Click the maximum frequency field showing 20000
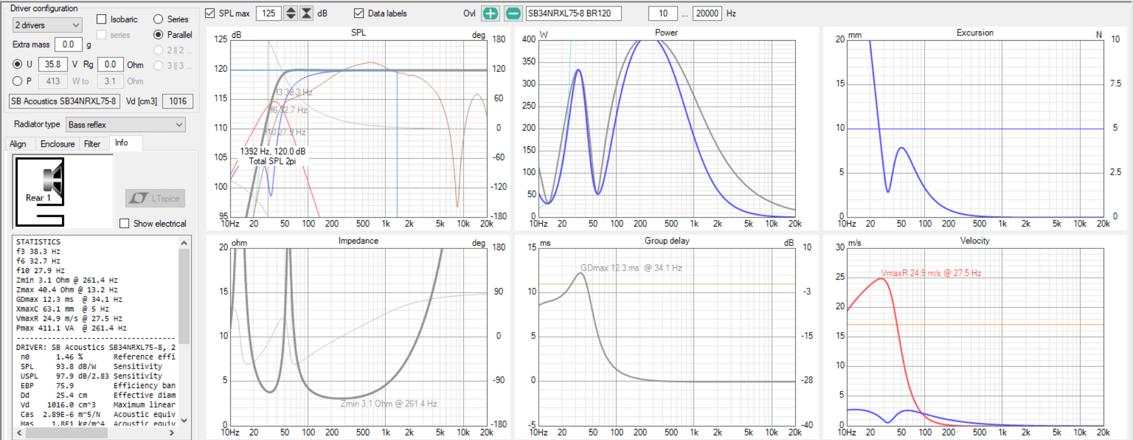1133x440 pixels. click(707, 14)
